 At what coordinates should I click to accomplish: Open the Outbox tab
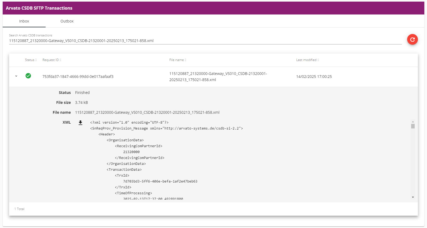(x=67, y=21)
